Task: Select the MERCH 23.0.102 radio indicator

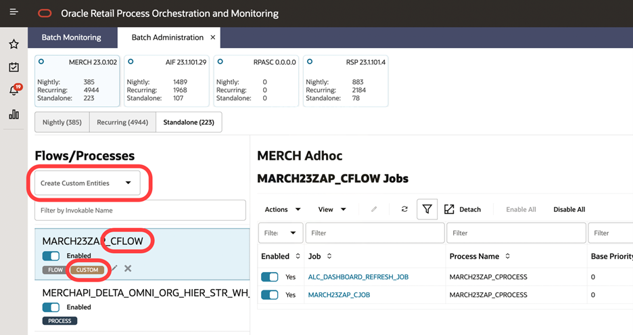Action: (41, 62)
